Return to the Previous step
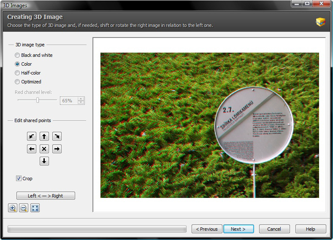 click(x=207, y=229)
